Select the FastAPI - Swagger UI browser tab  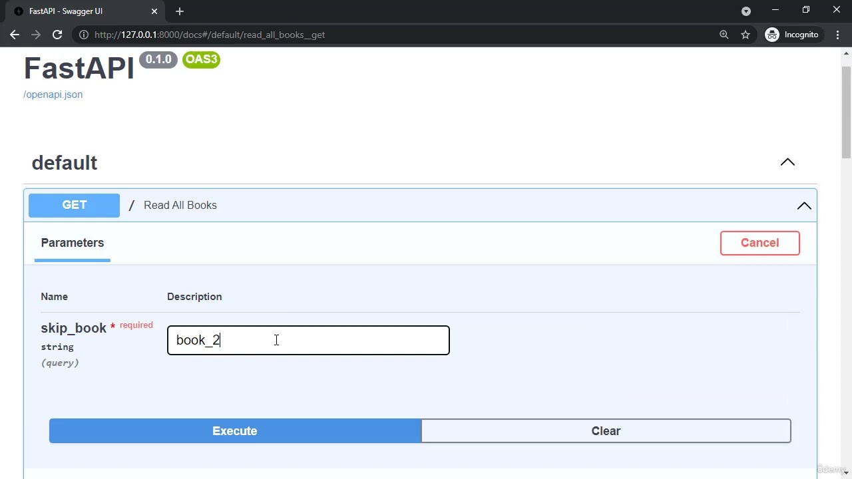coord(85,11)
